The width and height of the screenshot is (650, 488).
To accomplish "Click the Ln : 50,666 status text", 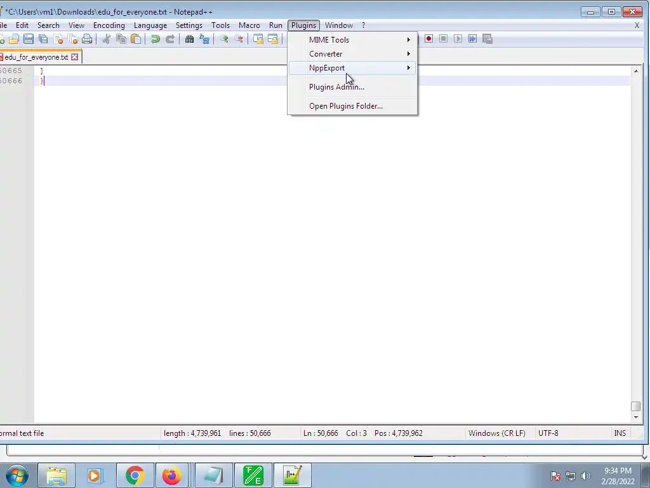I will (321, 433).
